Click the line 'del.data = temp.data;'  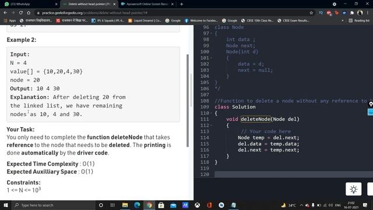coord(268,144)
